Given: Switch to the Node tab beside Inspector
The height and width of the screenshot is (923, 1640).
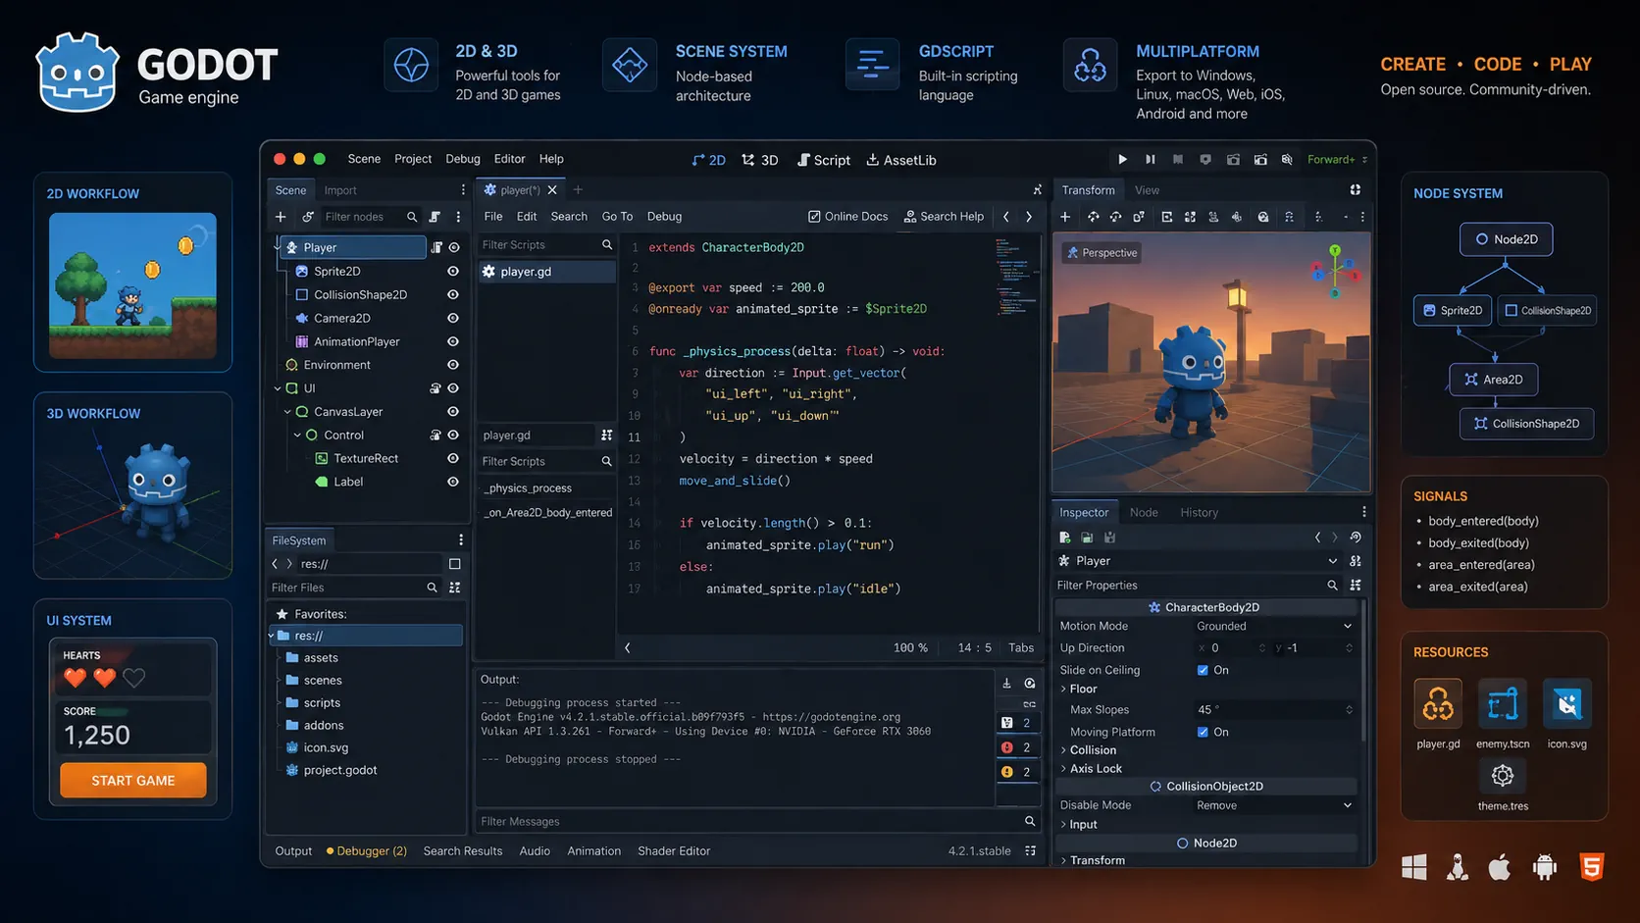Looking at the screenshot, I should tap(1144, 511).
